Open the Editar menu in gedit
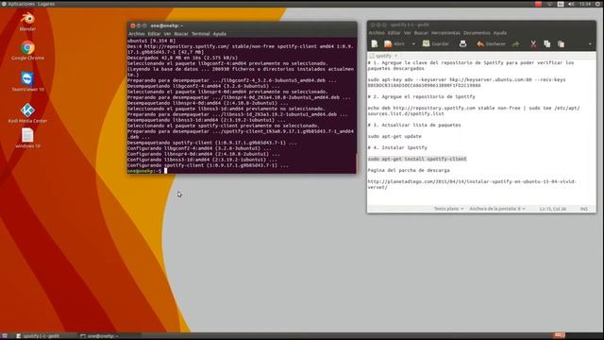The width and height of the screenshot is (604, 340). (x=394, y=33)
